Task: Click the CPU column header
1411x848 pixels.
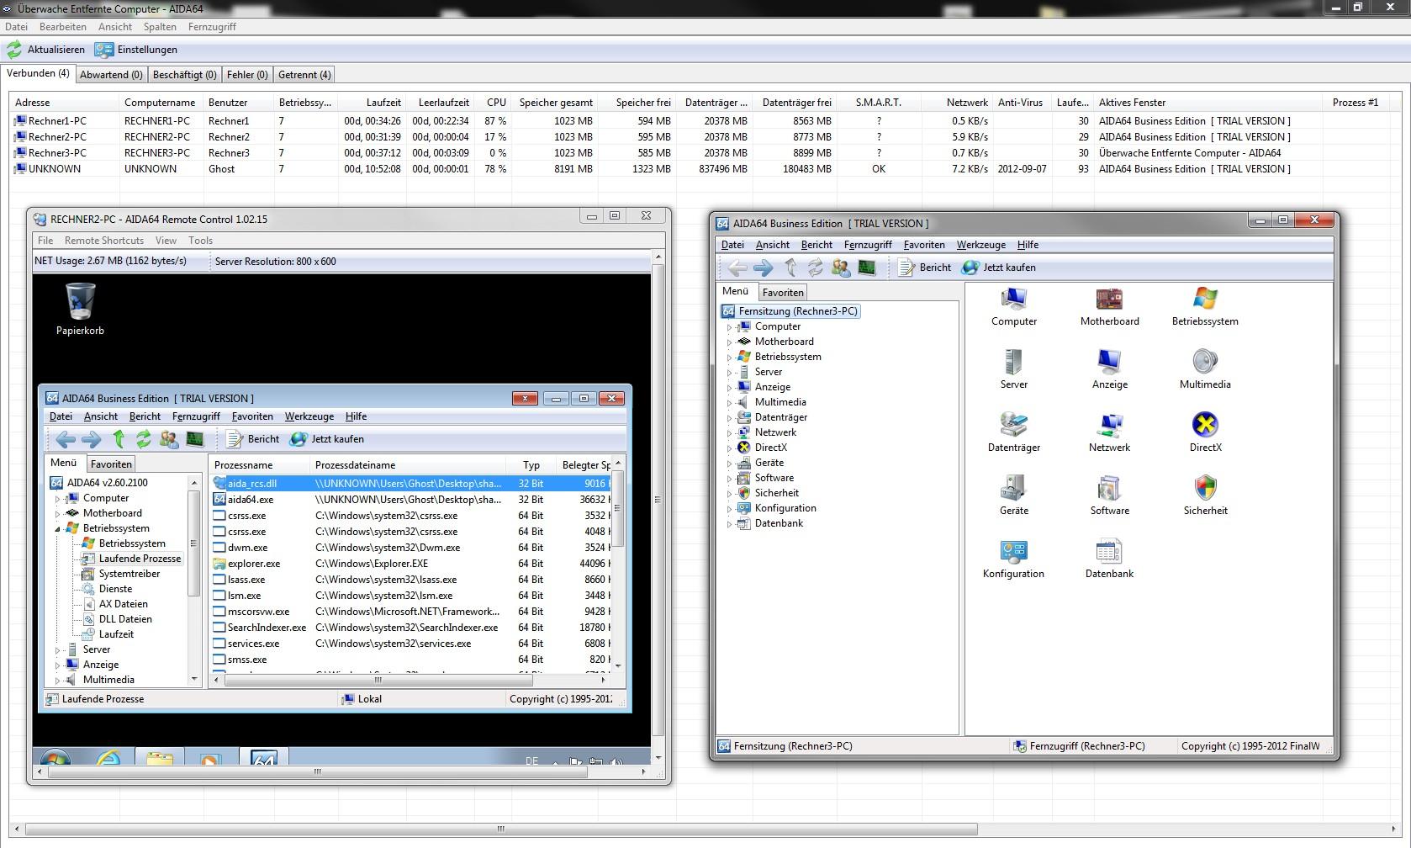Action: point(496,103)
